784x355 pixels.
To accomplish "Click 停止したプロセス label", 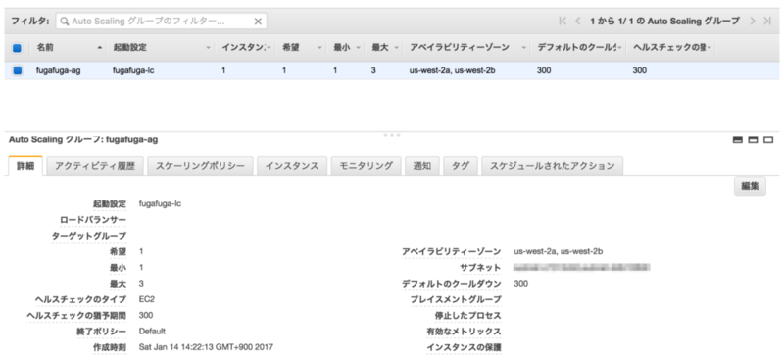I will tap(468, 316).
